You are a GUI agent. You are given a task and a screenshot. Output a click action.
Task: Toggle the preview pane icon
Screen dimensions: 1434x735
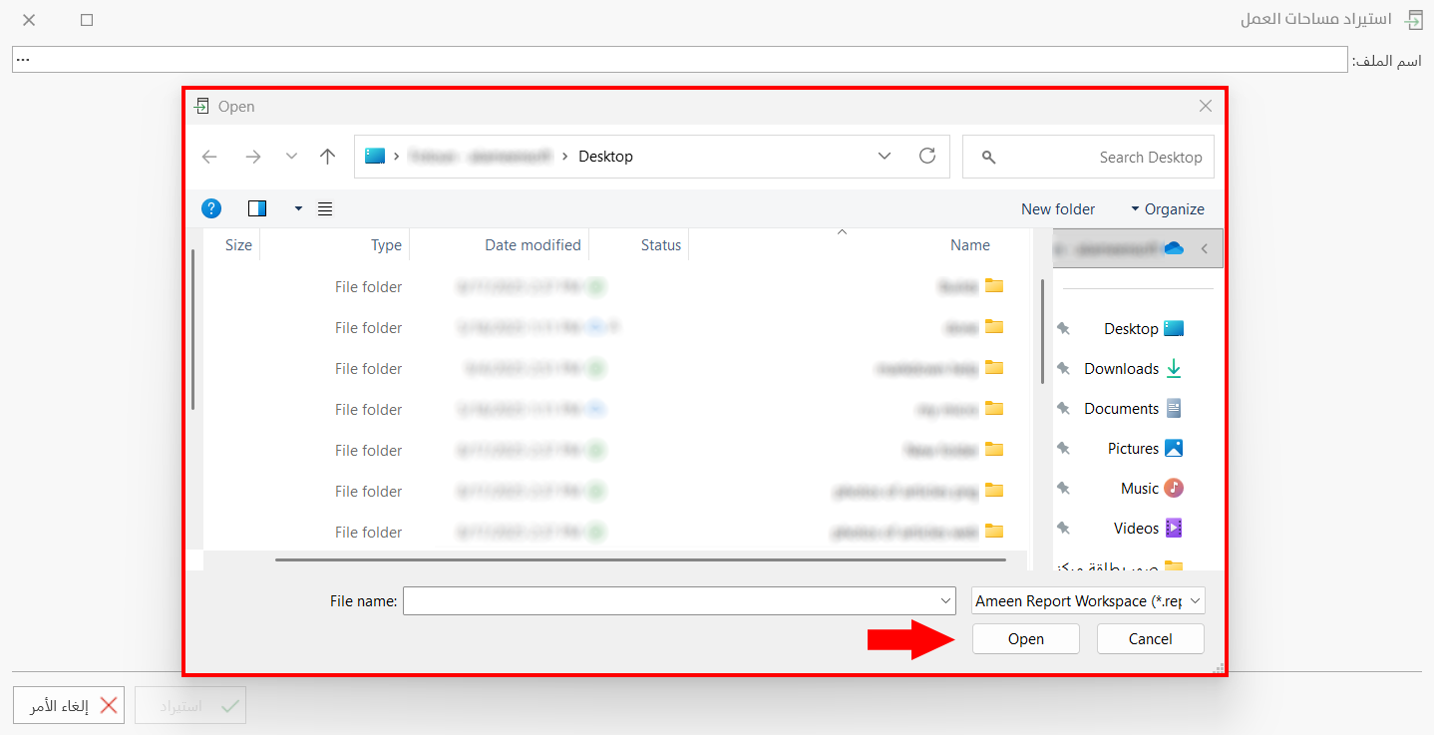point(257,208)
